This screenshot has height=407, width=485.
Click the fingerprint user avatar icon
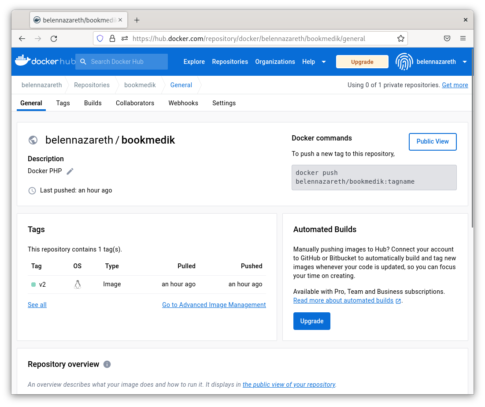[404, 62]
